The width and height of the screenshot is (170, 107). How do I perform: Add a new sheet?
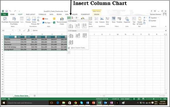tap(35, 96)
